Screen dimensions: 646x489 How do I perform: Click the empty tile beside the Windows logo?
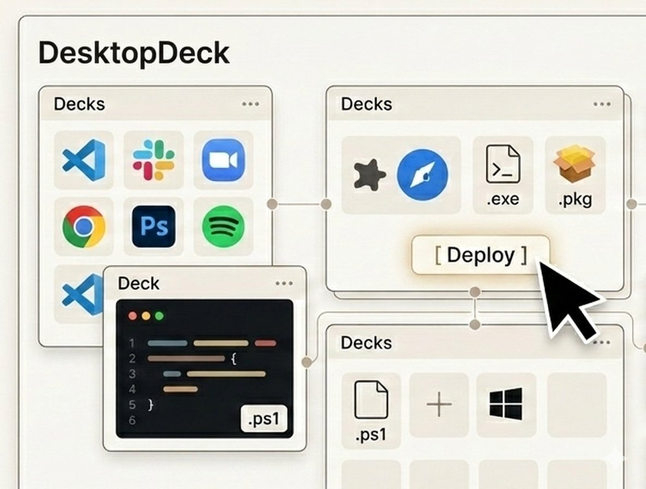pos(577,405)
